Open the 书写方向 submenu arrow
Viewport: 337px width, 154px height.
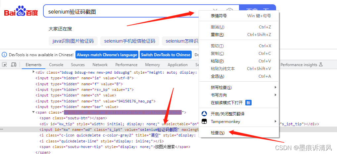tap(275, 95)
